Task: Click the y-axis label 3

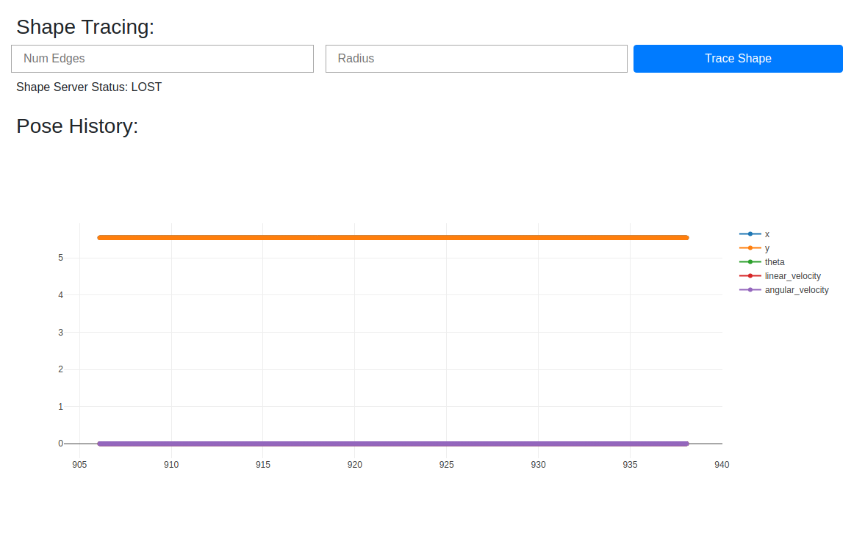Action: pos(61,333)
